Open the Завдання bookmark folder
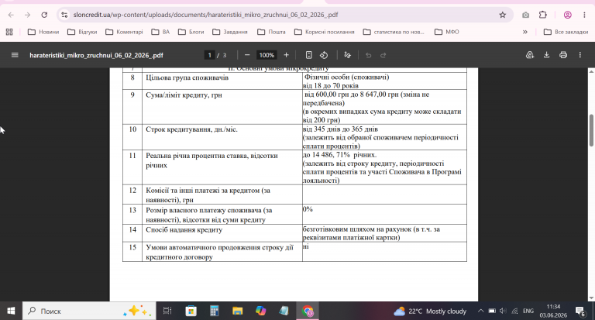The height and width of the screenshot is (320, 595). (229, 32)
